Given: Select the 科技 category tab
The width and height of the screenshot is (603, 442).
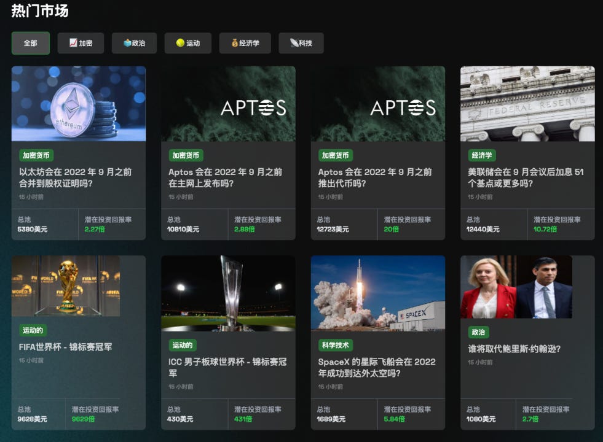Looking at the screenshot, I should 301,43.
